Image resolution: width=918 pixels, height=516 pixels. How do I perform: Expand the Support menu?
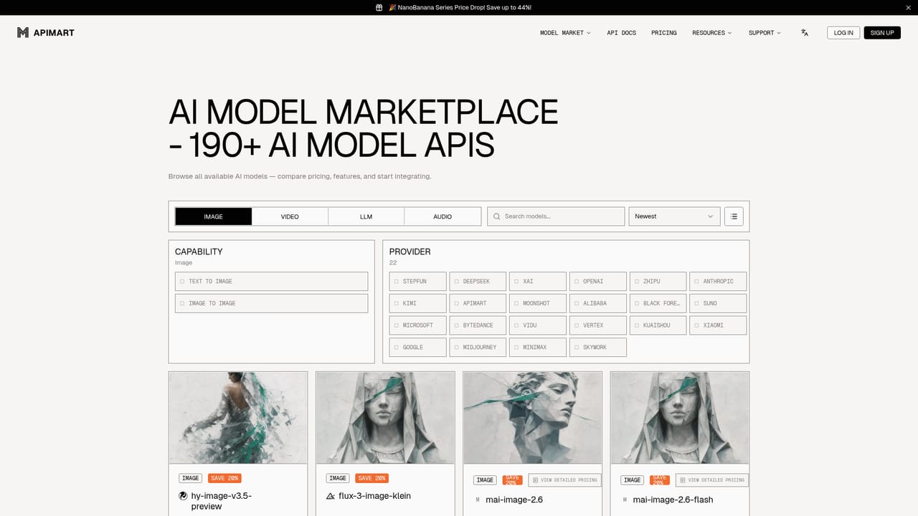tap(765, 33)
